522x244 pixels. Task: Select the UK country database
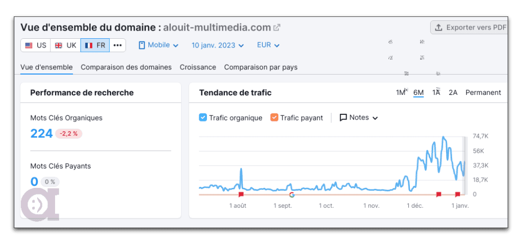coord(65,45)
